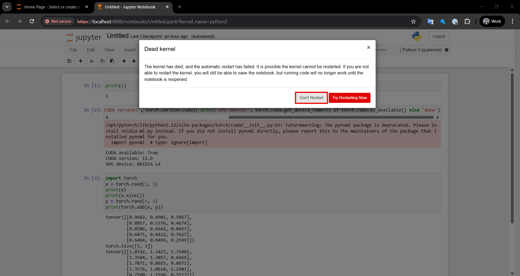Close the Dead kernel dialog with X
Image resolution: width=520 pixels, height=276 pixels.
(x=368, y=48)
